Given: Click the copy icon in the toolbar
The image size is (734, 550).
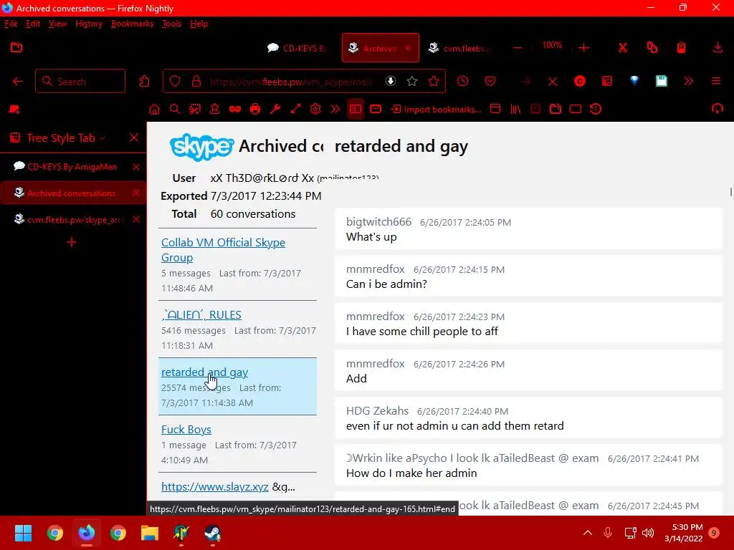Looking at the screenshot, I should [x=652, y=47].
